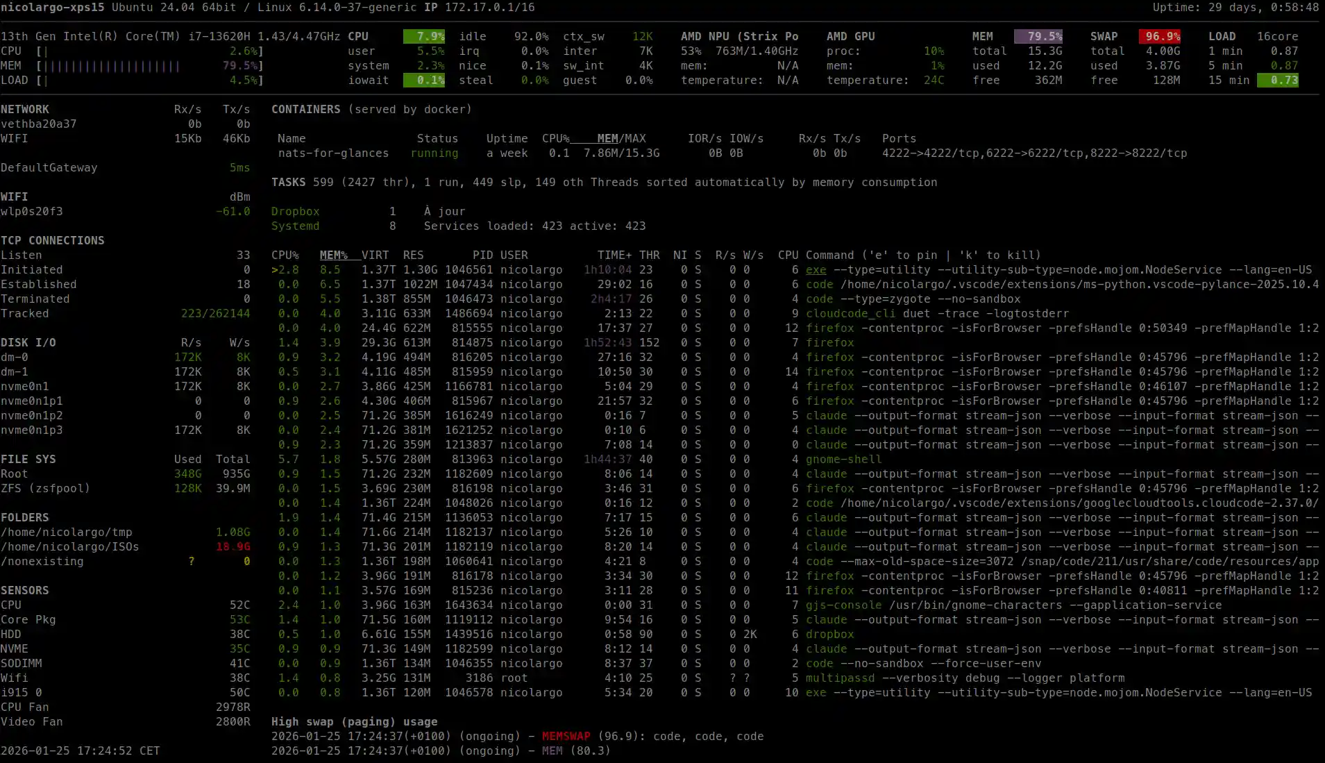The image size is (1325, 763).
Task: Sort processes by the TIME+ column header
Action: click(615, 255)
